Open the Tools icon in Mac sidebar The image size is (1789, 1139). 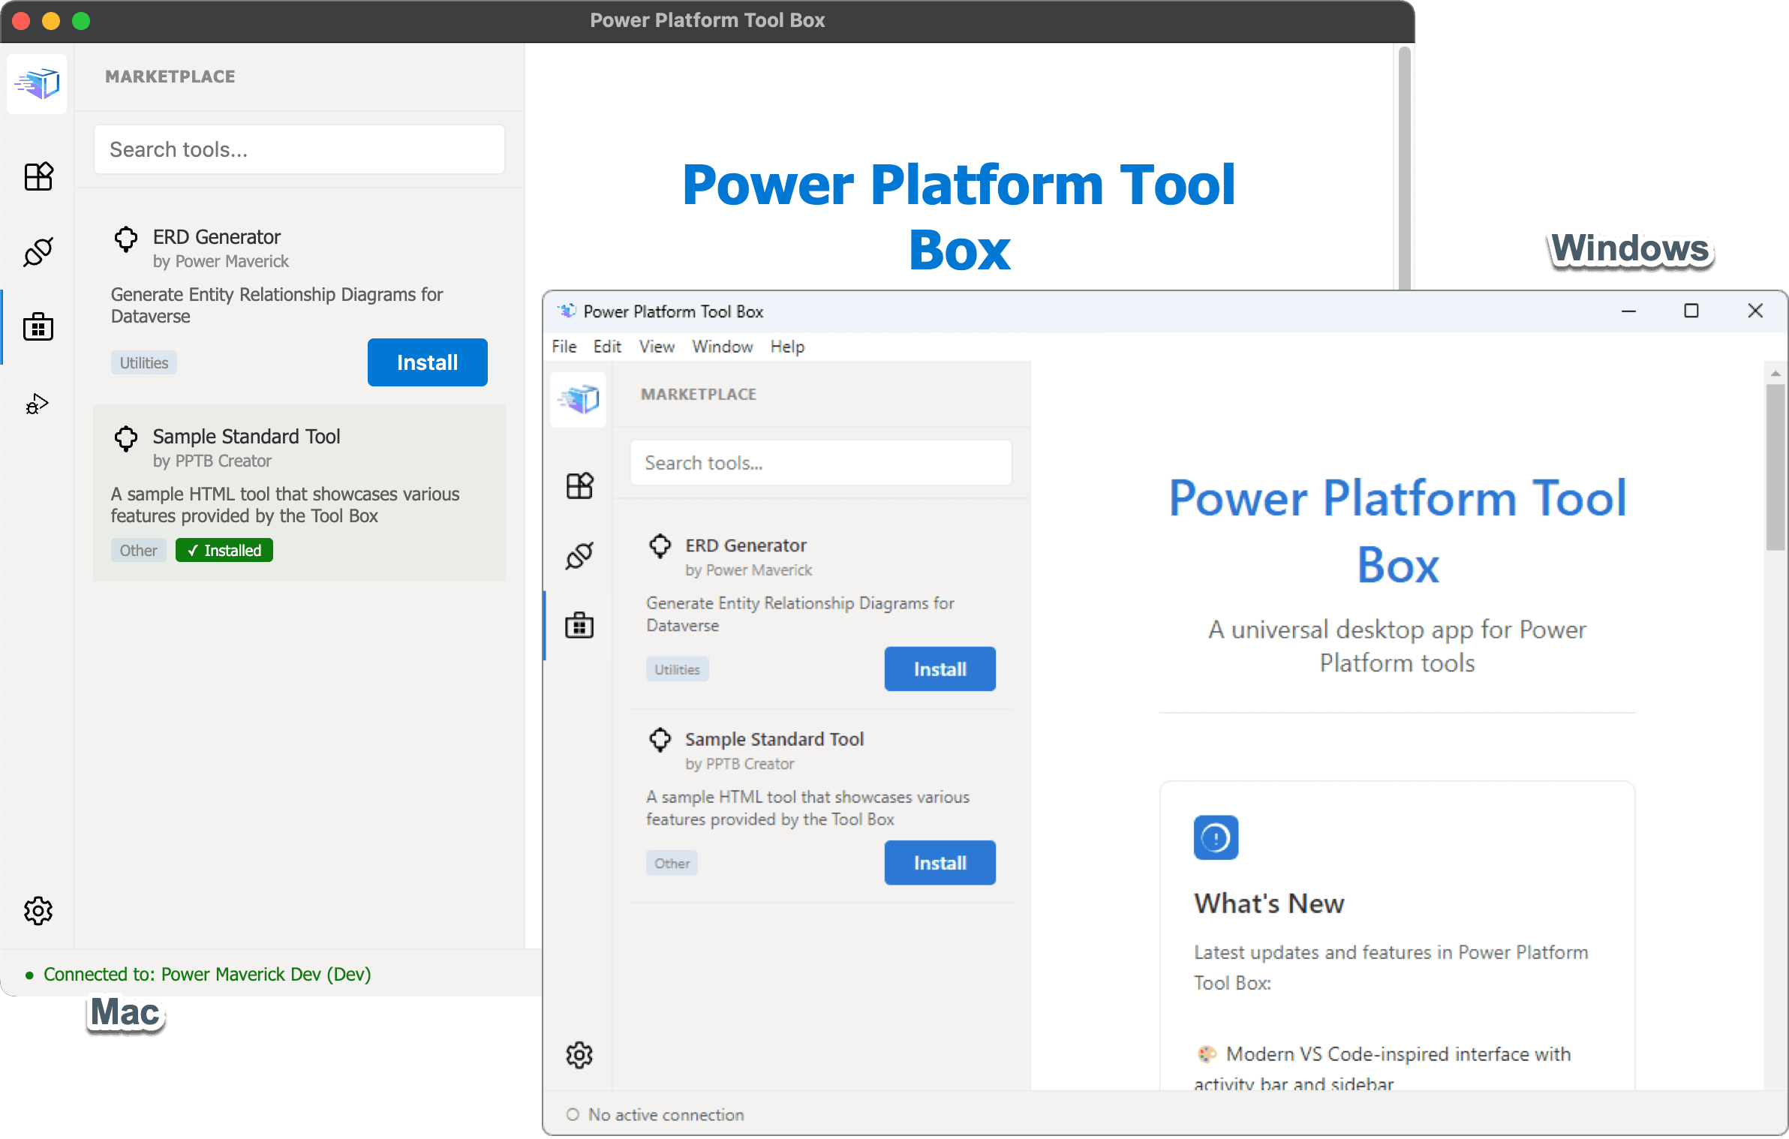(x=38, y=177)
